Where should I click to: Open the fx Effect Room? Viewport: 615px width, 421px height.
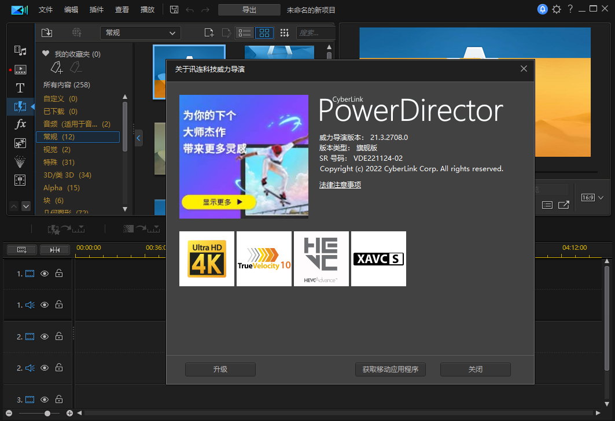pos(20,124)
